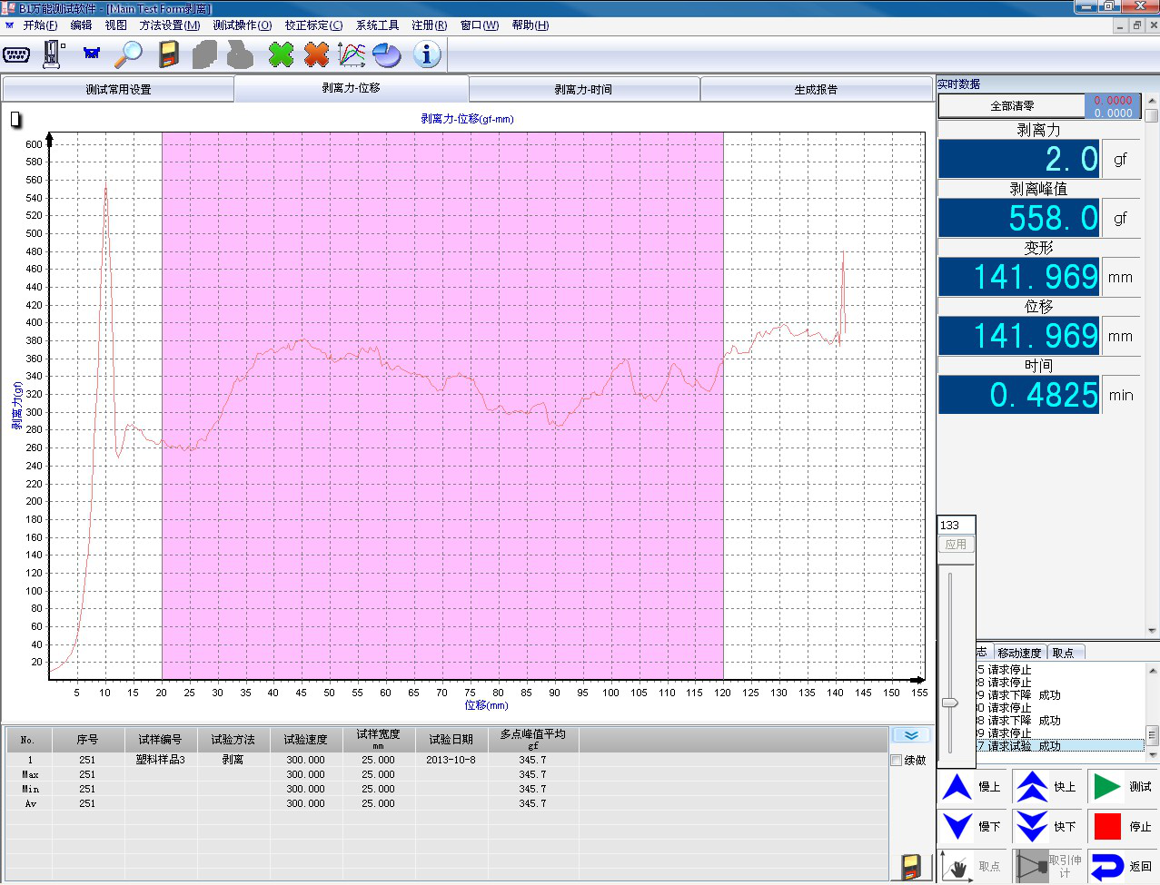Click the green X toolbar icon
The image size is (1160, 885).
(282, 54)
